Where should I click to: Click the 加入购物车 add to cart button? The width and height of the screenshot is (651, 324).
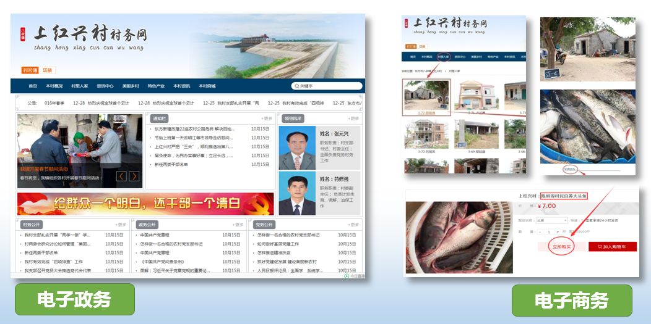pyautogui.click(x=612, y=246)
